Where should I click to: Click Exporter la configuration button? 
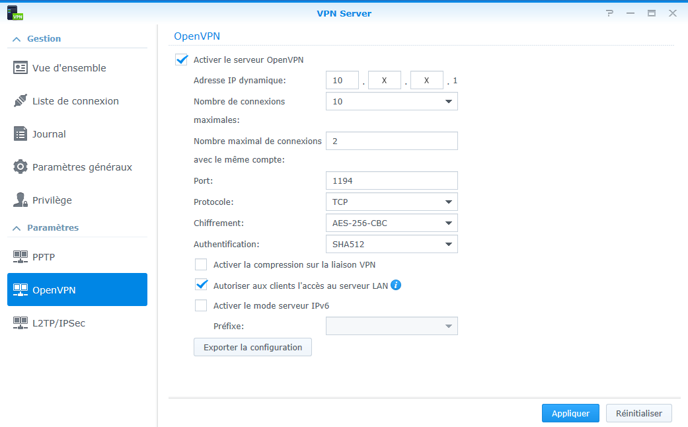pos(252,347)
